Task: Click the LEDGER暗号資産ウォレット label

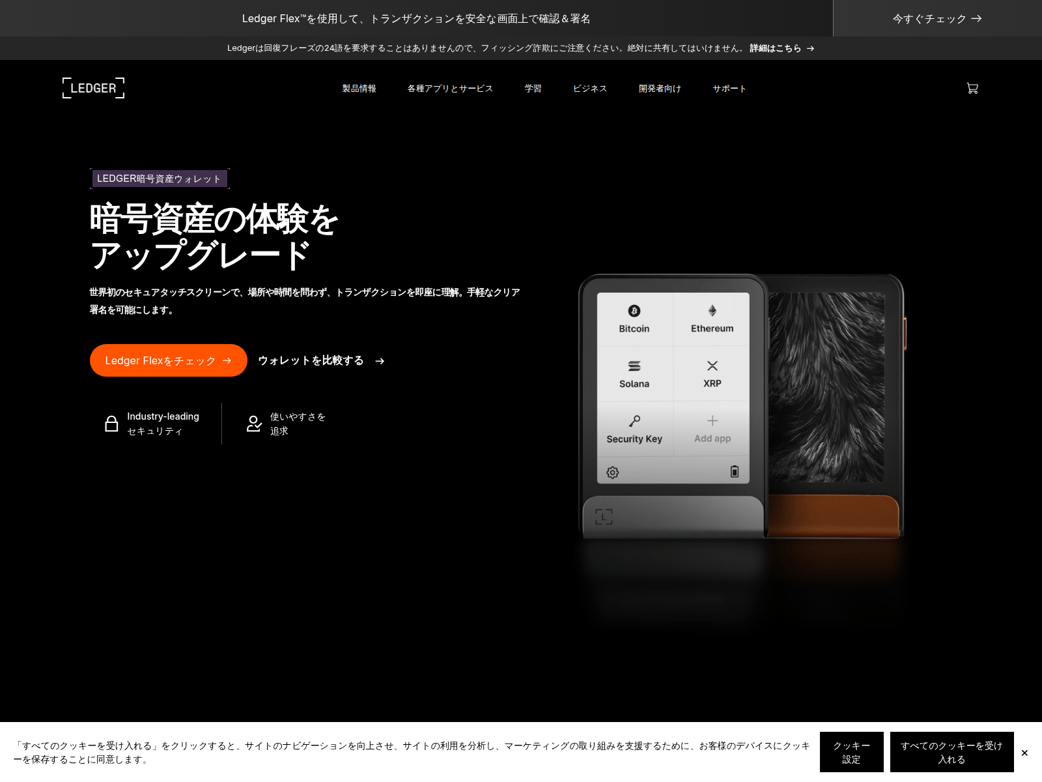Action: [160, 179]
